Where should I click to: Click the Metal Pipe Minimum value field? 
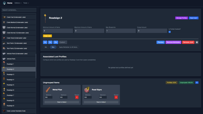pos(48,97)
